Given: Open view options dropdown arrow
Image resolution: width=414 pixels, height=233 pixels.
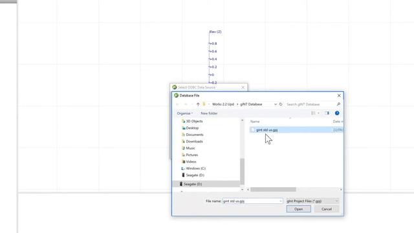Looking at the screenshot, I should coord(318,113).
